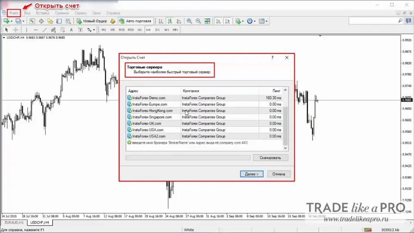Open the Справка menu
Screen dimensions: 414x233
pyautogui.click(x=113, y=13)
